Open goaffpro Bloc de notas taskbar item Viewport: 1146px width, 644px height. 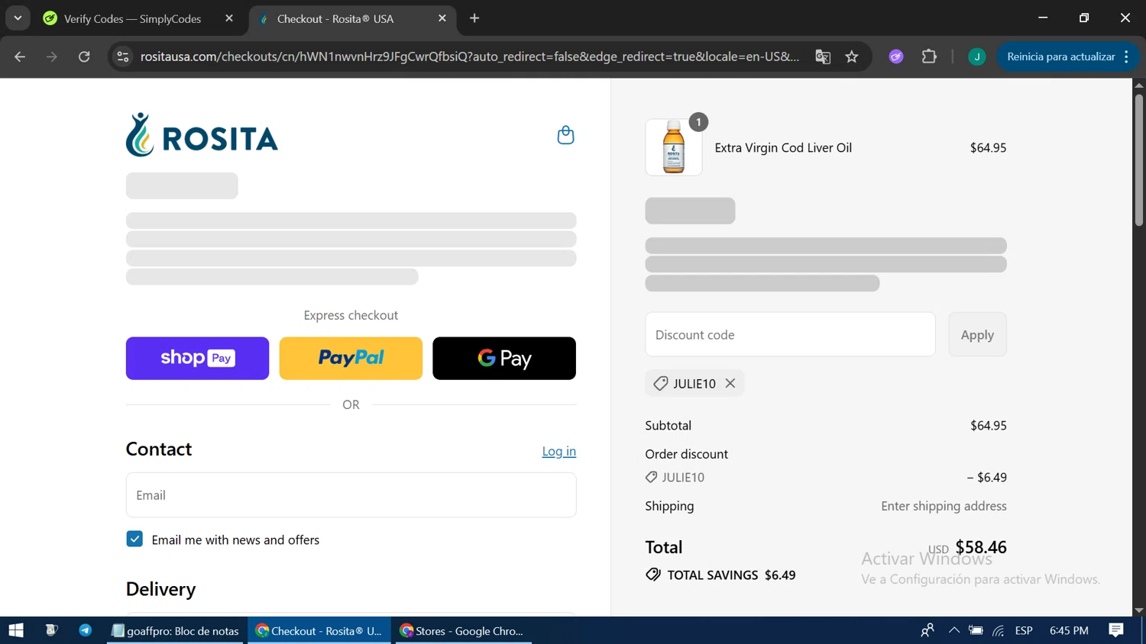pos(176,630)
